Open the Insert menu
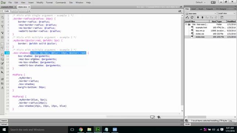 (x=31, y=3)
